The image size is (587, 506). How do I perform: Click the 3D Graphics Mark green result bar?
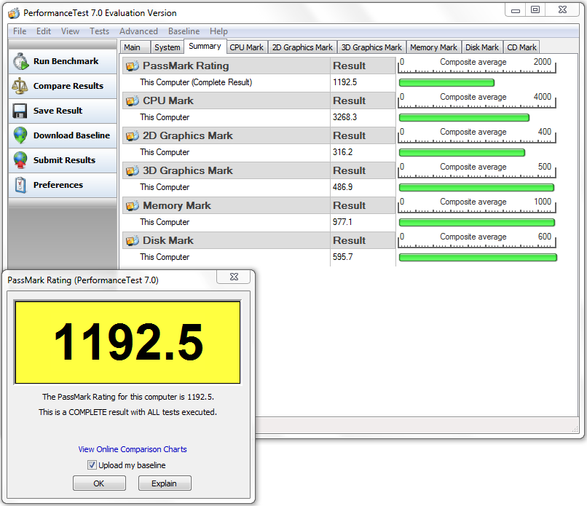point(476,188)
